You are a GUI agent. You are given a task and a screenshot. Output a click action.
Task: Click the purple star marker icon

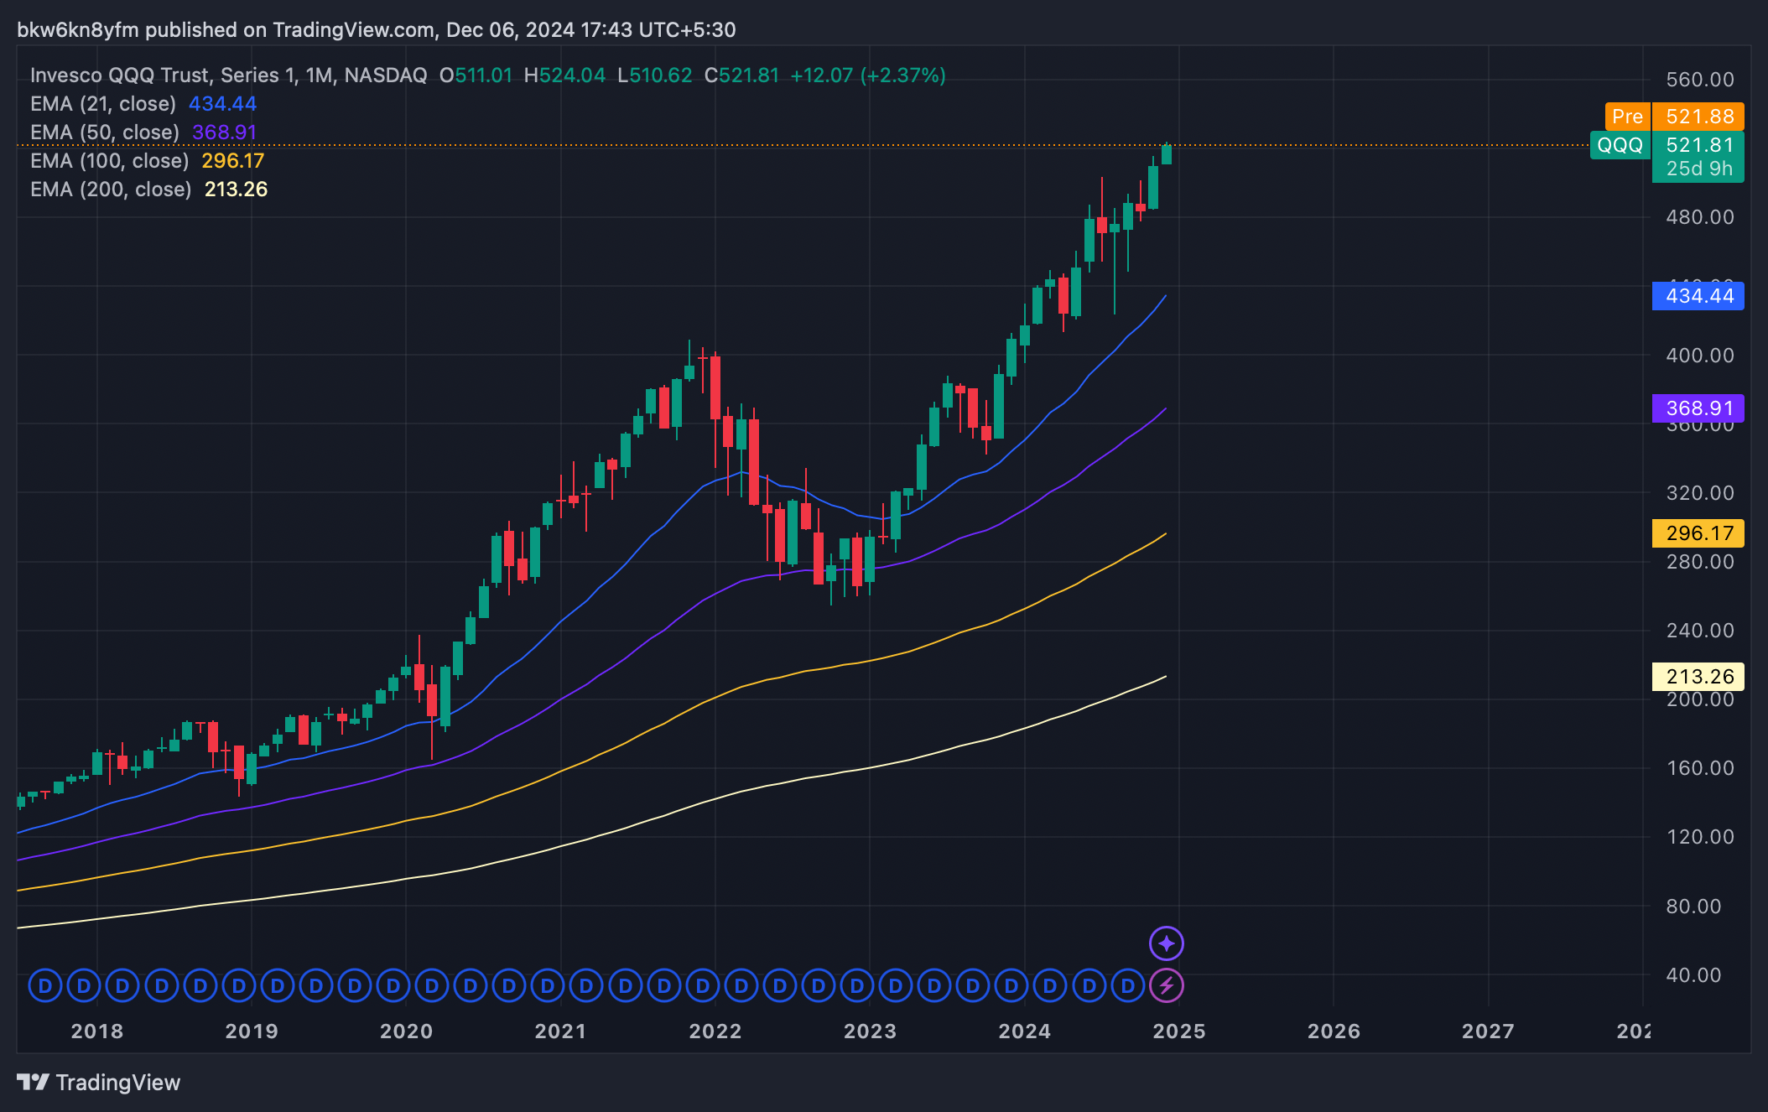coord(1166,943)
